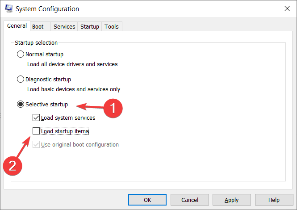Click the red number 2 annotation circle
This screenshot has width=297, height=210.
[x=13, y=166]
